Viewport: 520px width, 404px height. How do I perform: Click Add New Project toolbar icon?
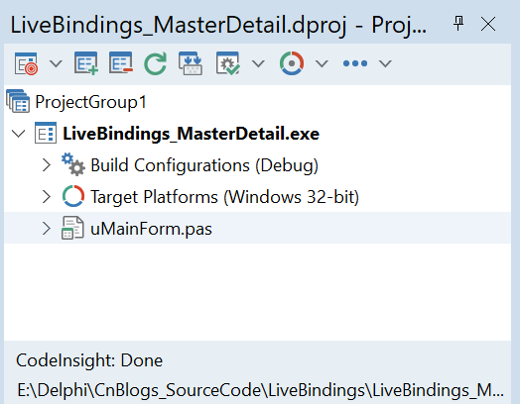[x=86, y=63]
